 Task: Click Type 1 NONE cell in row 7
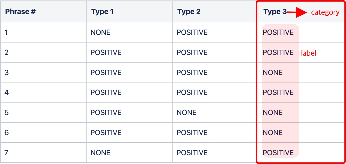click(x=100, y=153)
